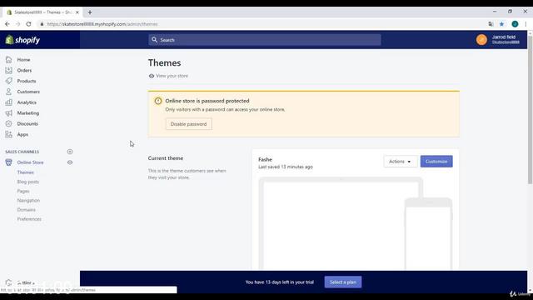Open Products in sidebar

click(x=27, y=81)
